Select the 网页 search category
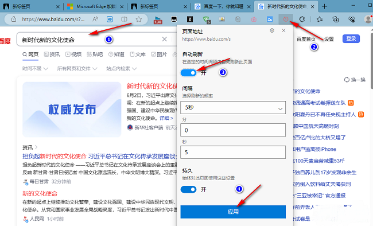Viewport: 373px width, 226px height. [x=30, y=54]
